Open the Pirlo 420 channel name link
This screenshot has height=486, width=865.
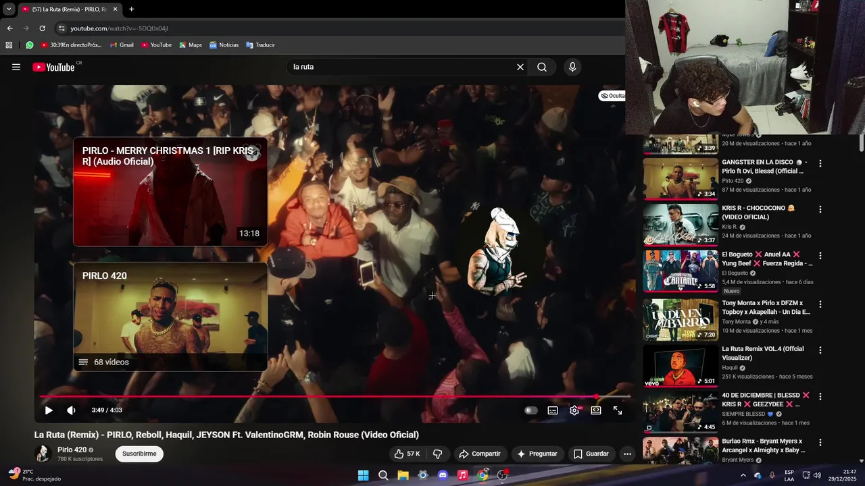click(x=72, y=450)
